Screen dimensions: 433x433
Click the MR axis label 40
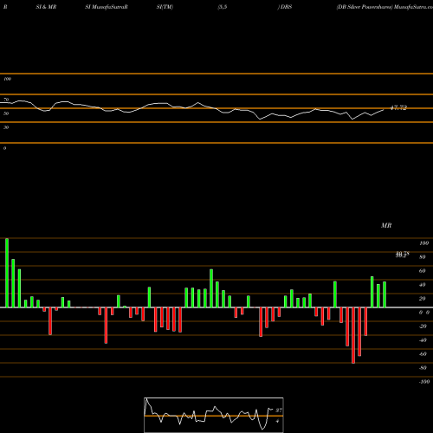coord(423,285)
